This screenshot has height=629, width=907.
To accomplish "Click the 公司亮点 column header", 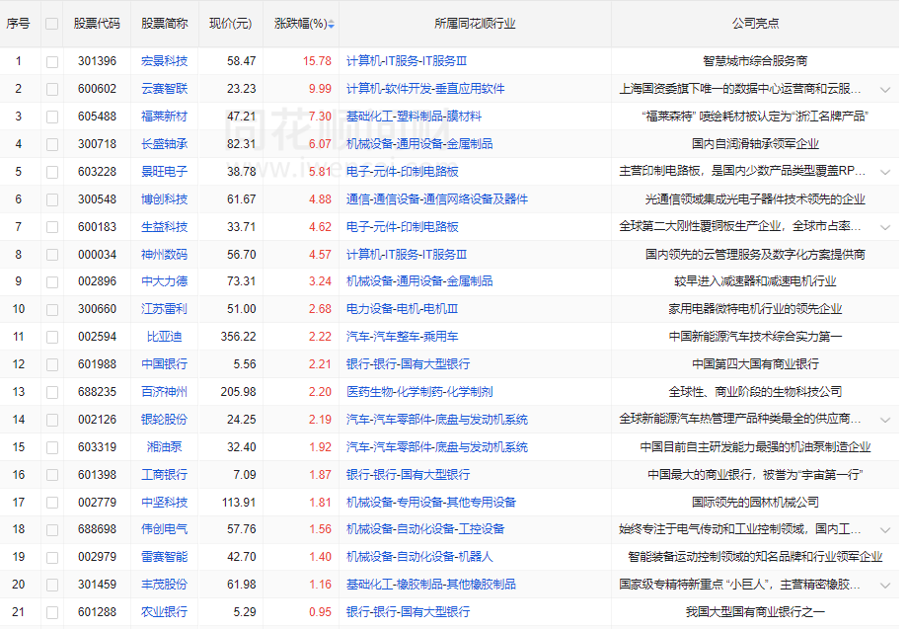I will pyautogui.click(x=755, y=24).
